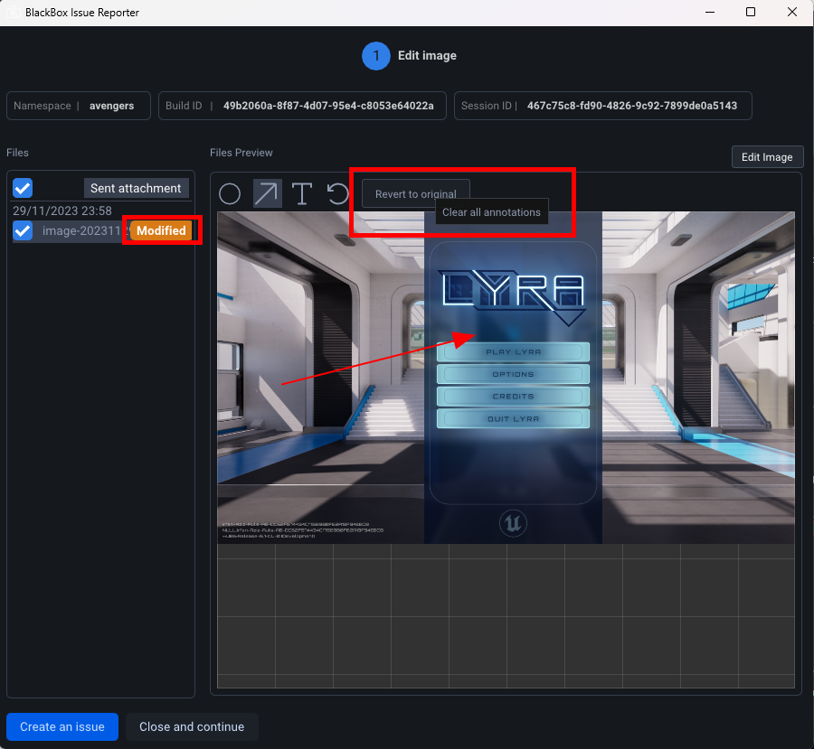Select the circle annotation tool
The width and height of the screenshot is (814, 749).
tap(230, 194)
